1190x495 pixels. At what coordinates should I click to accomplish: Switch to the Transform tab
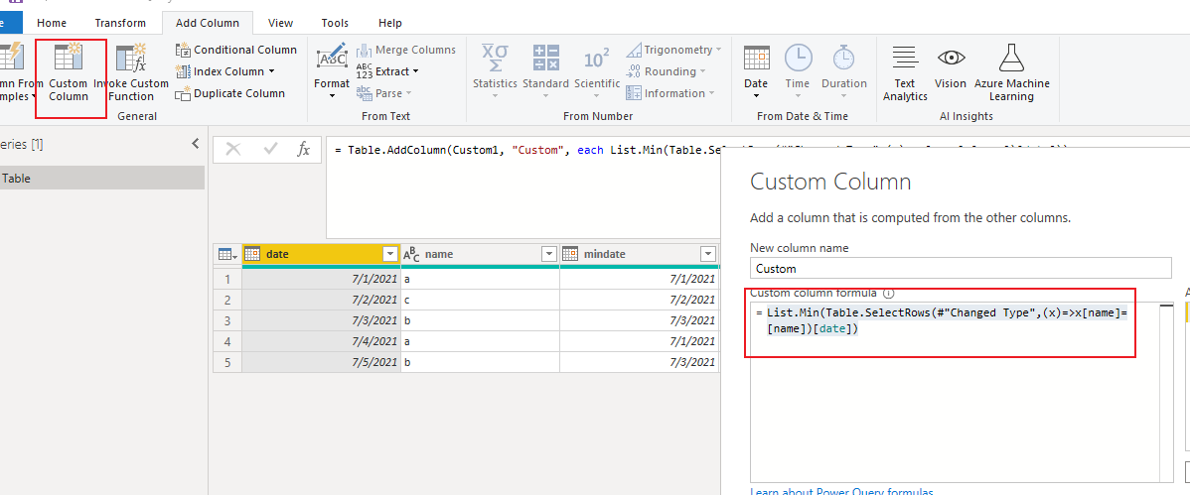[120, 23]
